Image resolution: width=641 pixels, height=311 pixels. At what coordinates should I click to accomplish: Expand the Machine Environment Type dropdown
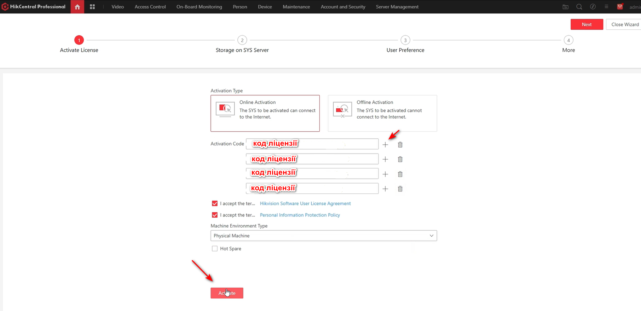(323, 236)
